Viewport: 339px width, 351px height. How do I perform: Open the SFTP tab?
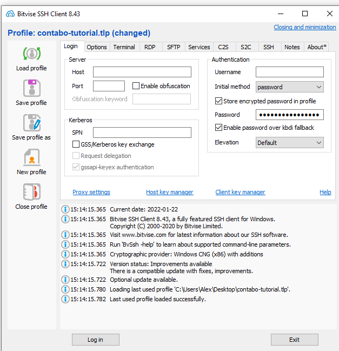pyautogui.click(x=174, y=47)
